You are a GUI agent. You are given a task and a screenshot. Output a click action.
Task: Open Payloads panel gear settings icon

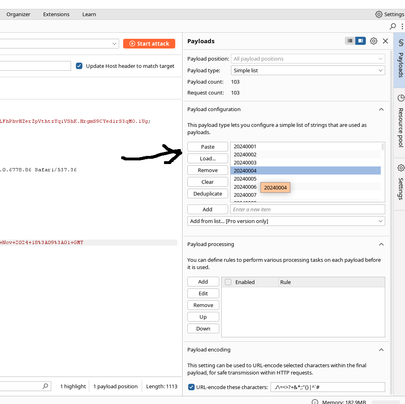coord(374,41)
